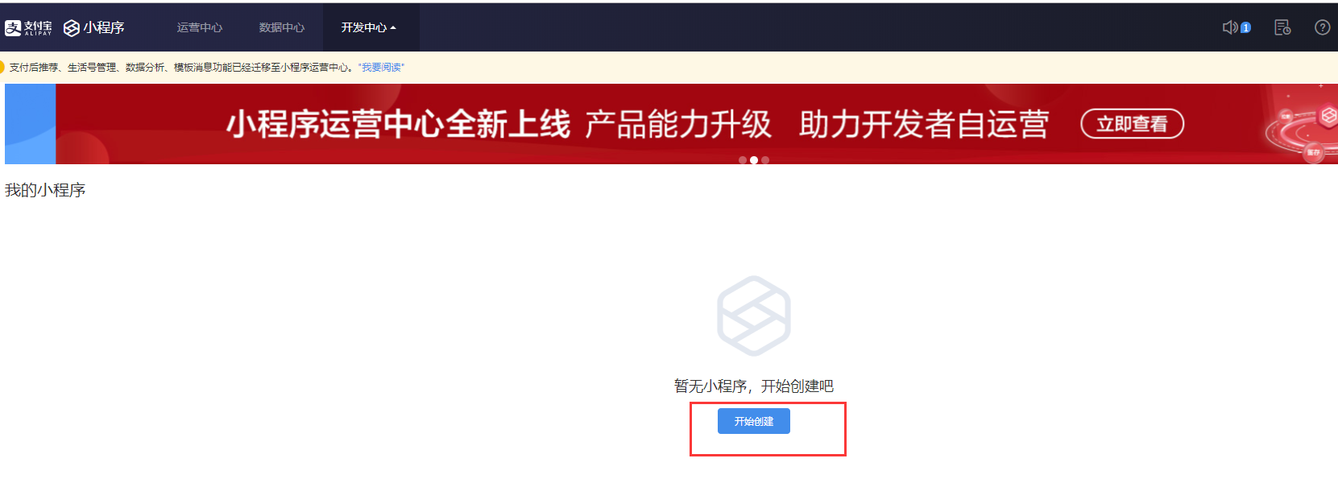Click the notification badge showing 1
1338x479 pixels.
(x=1245, y=27)
